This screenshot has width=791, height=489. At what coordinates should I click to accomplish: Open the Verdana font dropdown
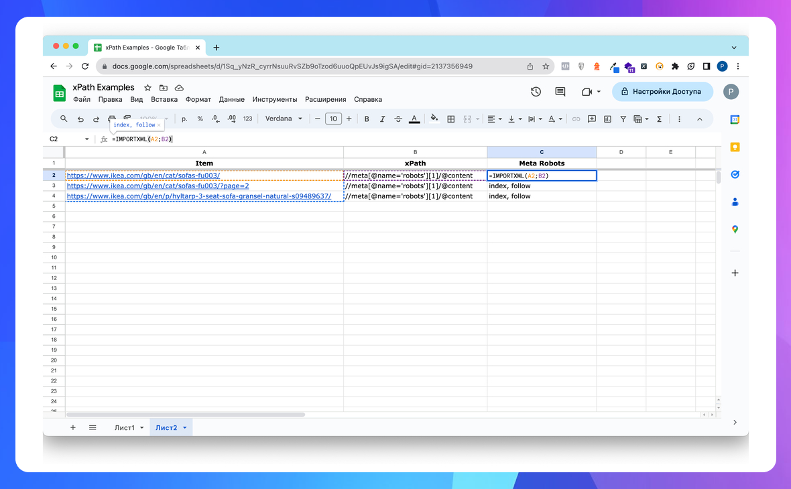[284, 119]
